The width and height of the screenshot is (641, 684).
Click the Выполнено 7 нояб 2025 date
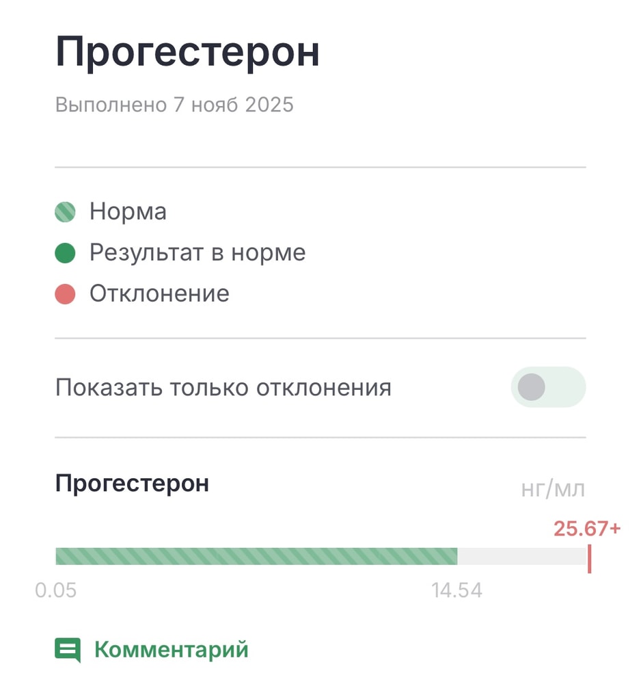(x=174, y=105)
